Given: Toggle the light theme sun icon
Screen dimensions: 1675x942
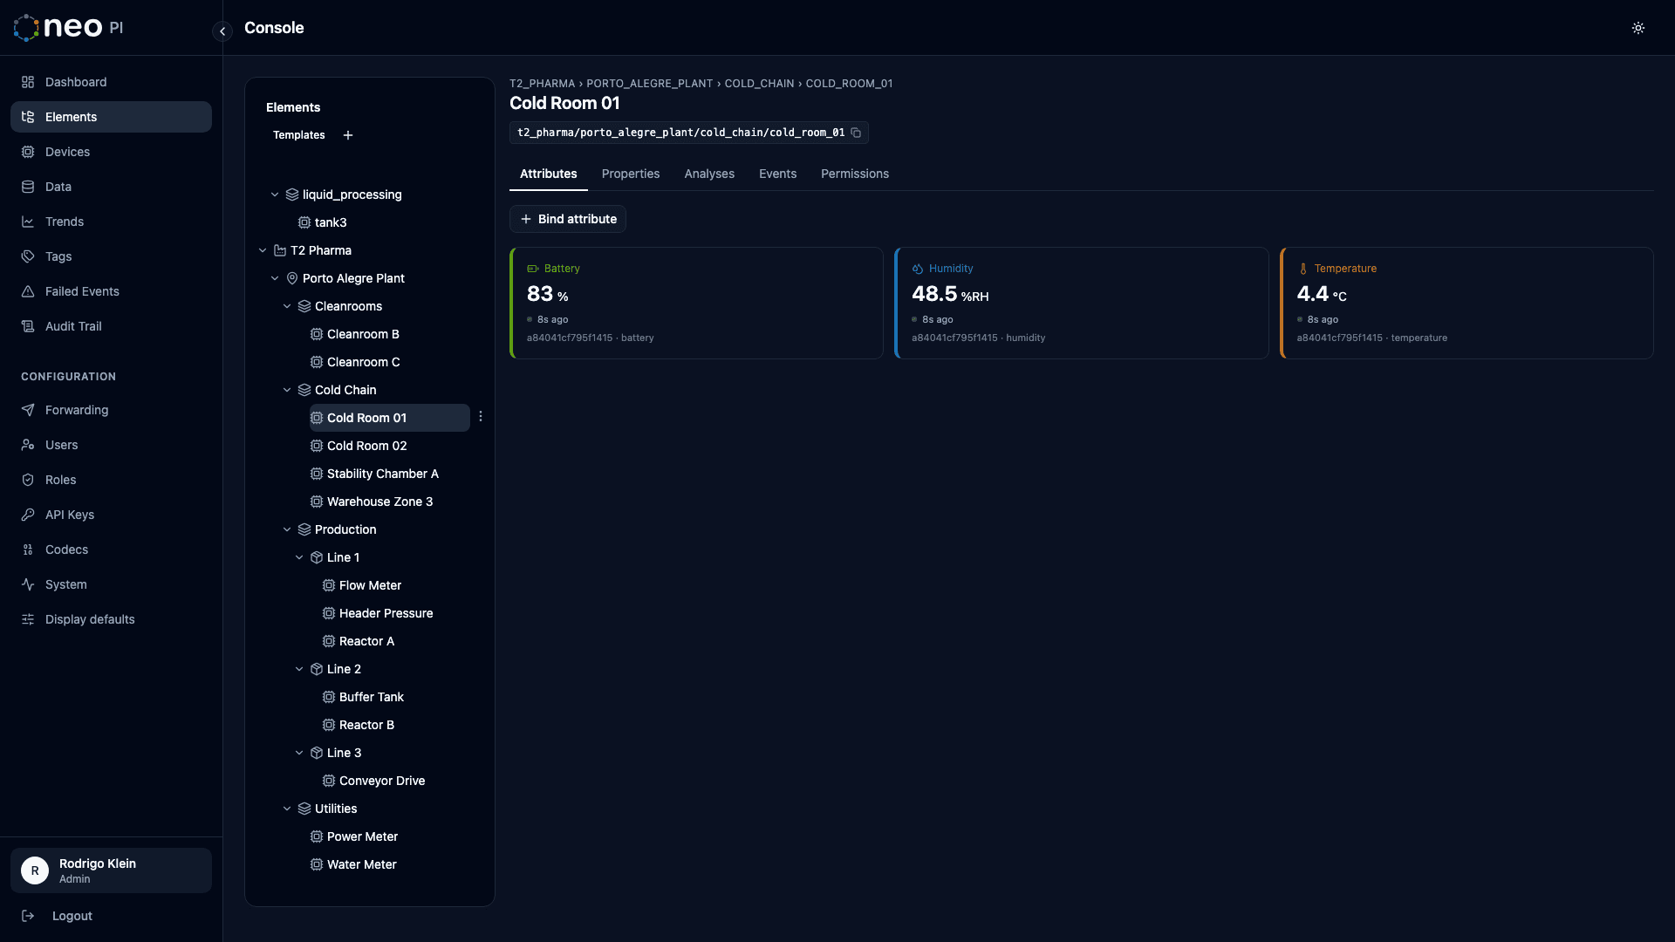Looking at the screenshot, I should 1638,28.
